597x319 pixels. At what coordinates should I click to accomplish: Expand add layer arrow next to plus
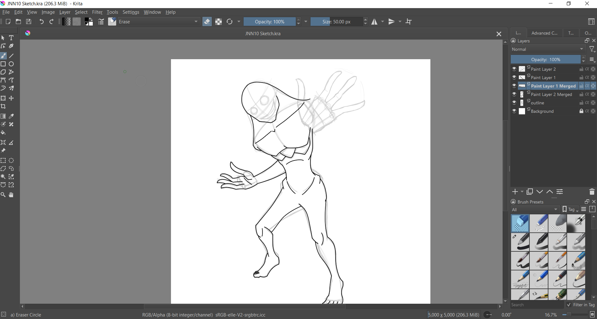[x=522, y=192]
